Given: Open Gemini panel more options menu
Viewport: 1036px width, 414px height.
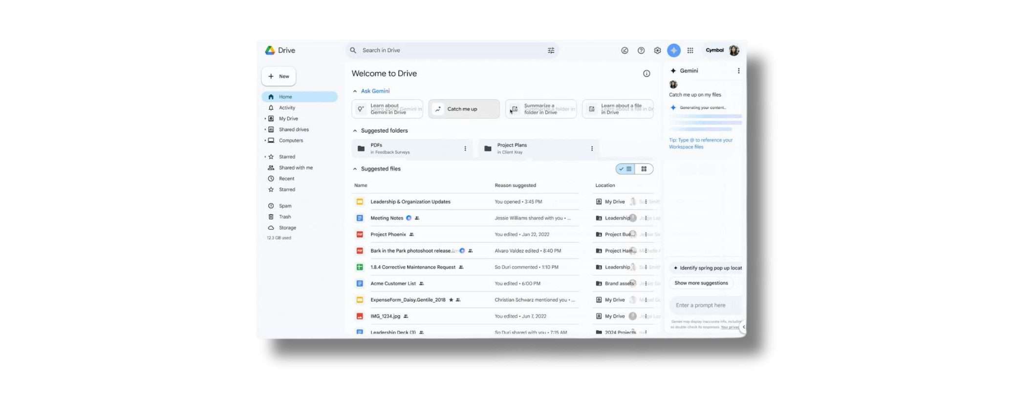Looking at the screenshot, I should pos(738,71).
